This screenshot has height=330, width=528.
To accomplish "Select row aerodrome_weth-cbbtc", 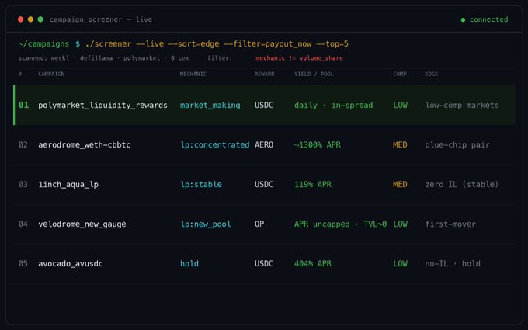I will click(x=264, y=144).
